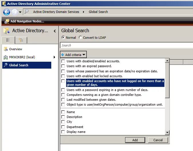Select the Convert to LDAP radio button
This screenshot has height=151, width=193.
coord(80,37)
